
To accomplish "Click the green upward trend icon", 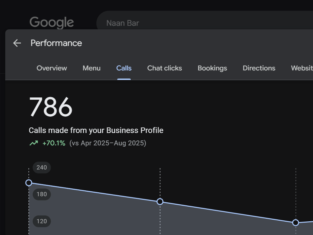I will 34,143.
